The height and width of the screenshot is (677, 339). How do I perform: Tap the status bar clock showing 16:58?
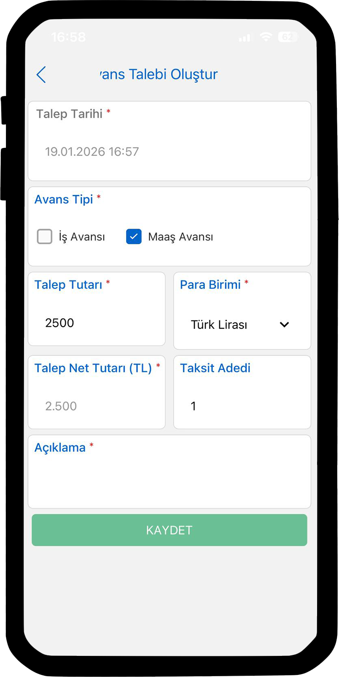pyautogui.click(x=68, y=38)
